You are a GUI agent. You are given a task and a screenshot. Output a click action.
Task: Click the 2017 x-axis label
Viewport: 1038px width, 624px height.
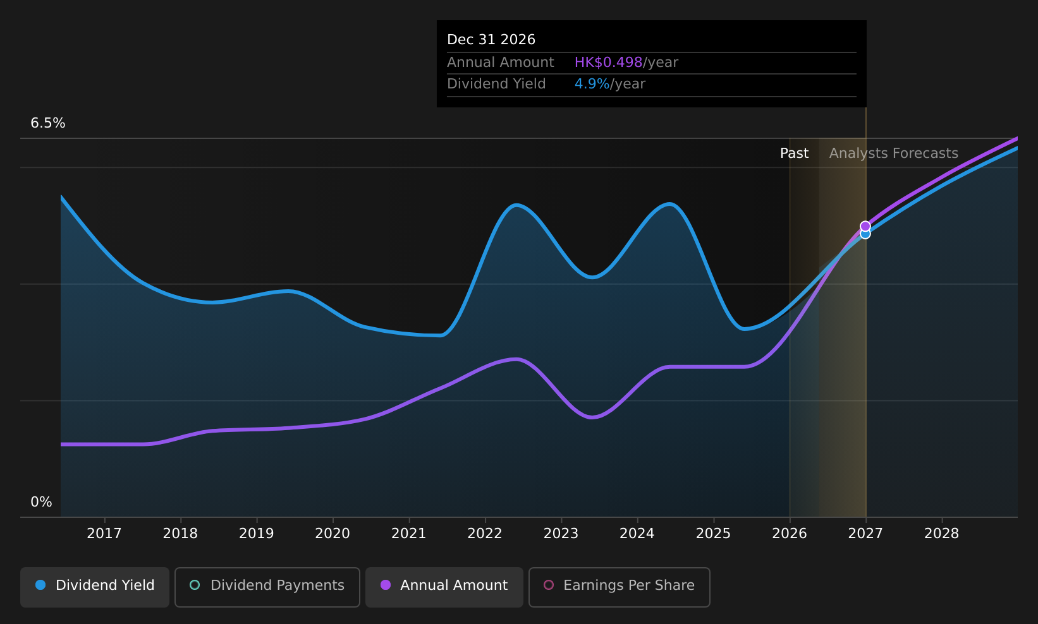[x=104, y=534]
